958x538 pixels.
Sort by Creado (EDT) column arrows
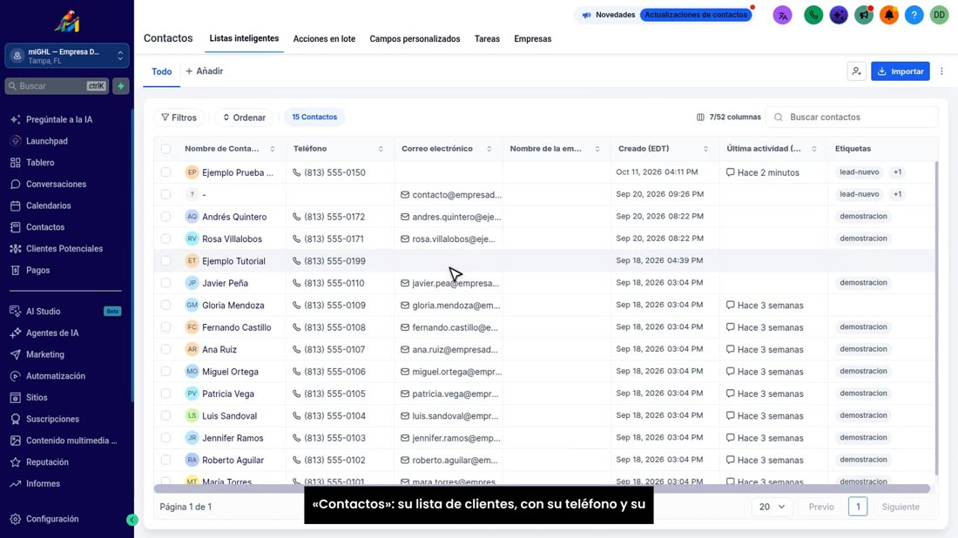[705, 149]
